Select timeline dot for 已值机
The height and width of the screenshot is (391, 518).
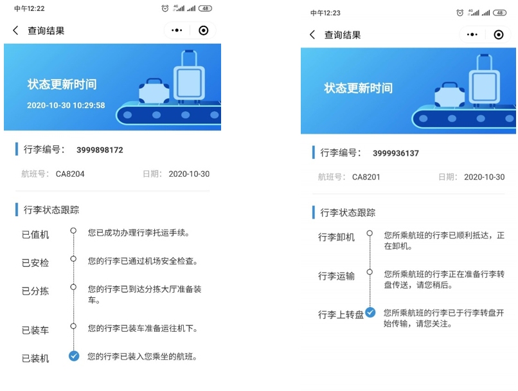[x=73, y=230]
